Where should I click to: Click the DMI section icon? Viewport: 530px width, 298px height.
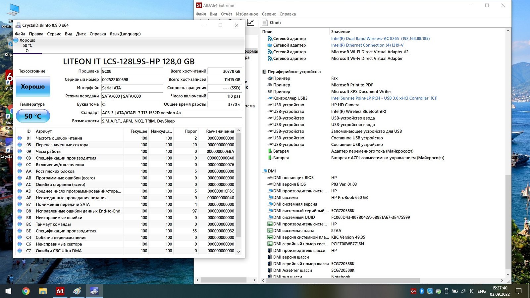point(265,171)
